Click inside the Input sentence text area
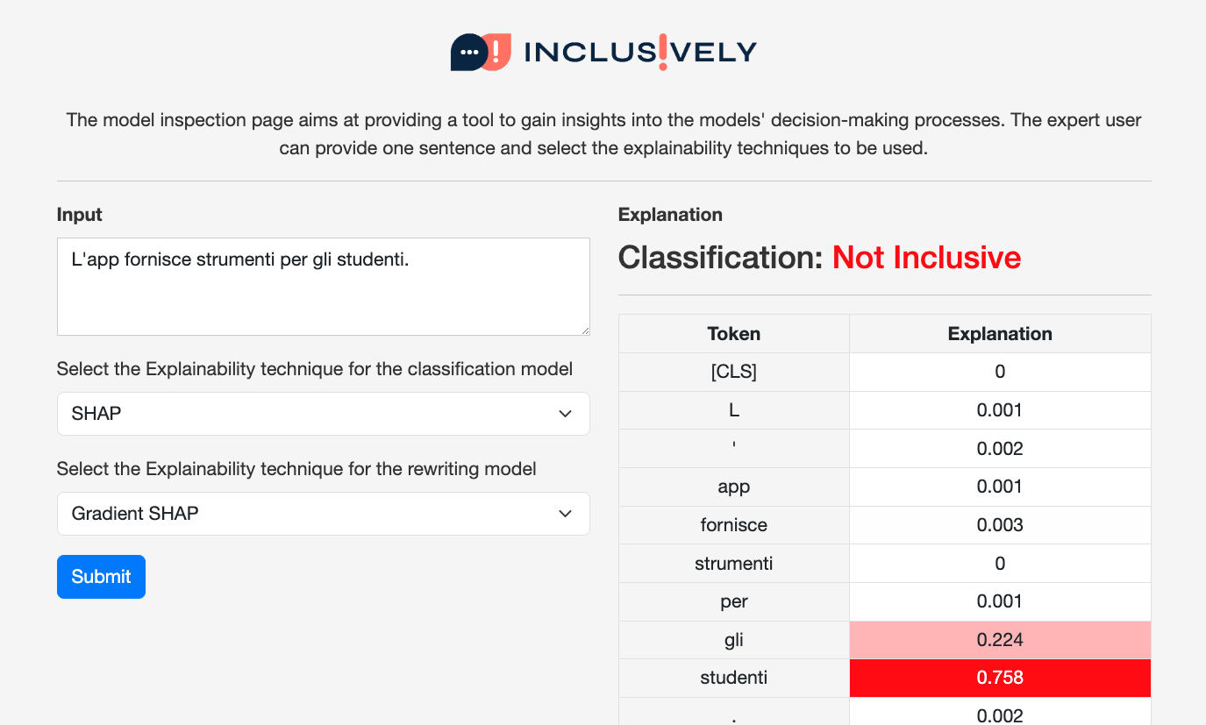 tap(324, 287)
